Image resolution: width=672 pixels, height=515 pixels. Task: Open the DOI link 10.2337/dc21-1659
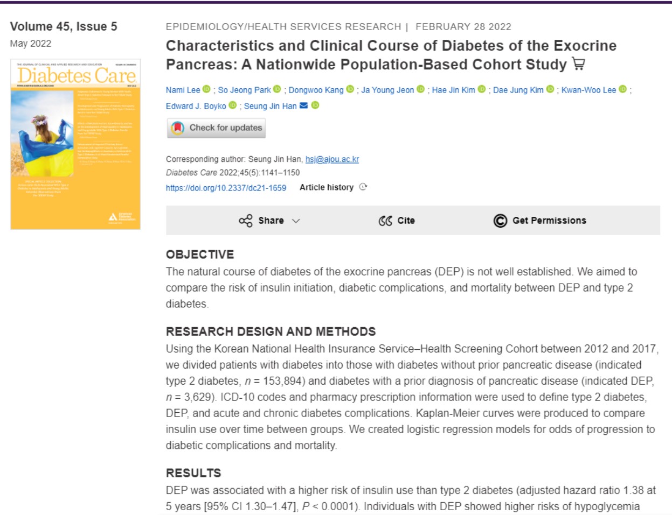(x=226, y=188)
